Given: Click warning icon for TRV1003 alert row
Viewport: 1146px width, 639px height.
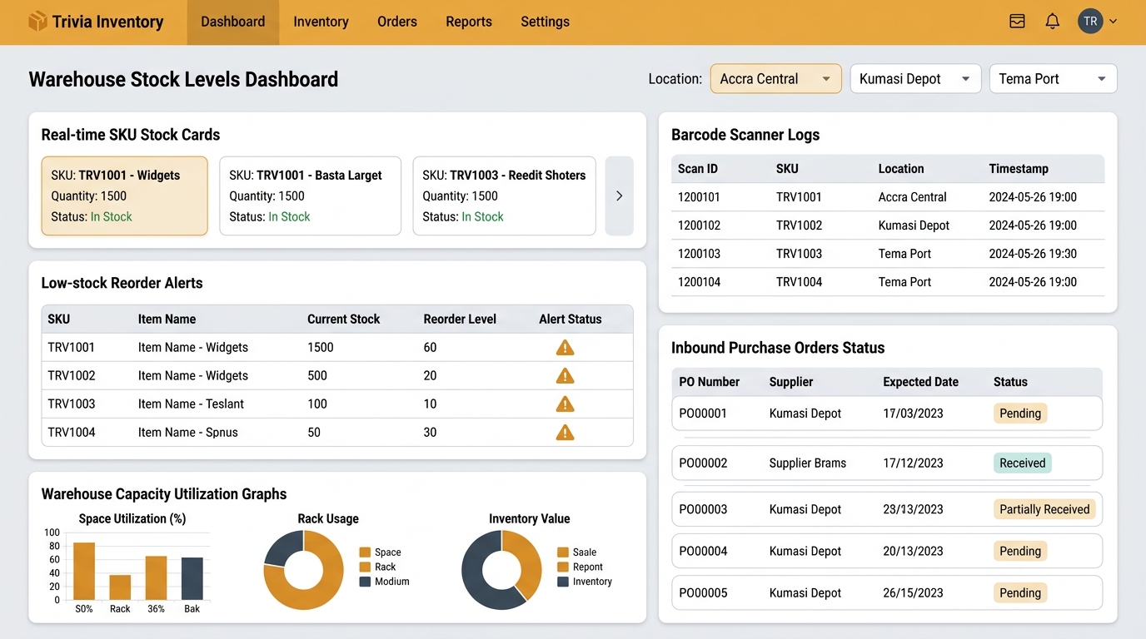Looking at the screenshot, I should coord(566,404).
